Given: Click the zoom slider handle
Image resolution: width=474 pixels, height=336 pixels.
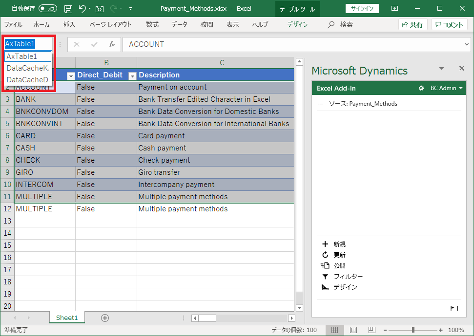Looking at the screenshot, I should (413, 330).
